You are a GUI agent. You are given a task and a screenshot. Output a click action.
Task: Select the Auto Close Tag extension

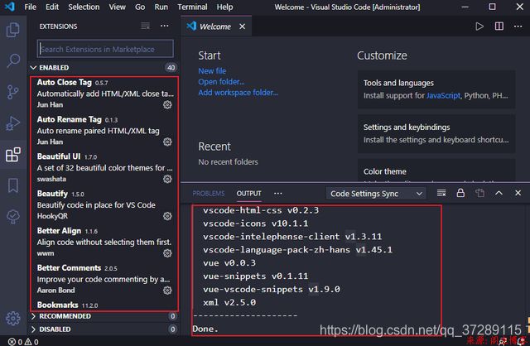point(104,94)
